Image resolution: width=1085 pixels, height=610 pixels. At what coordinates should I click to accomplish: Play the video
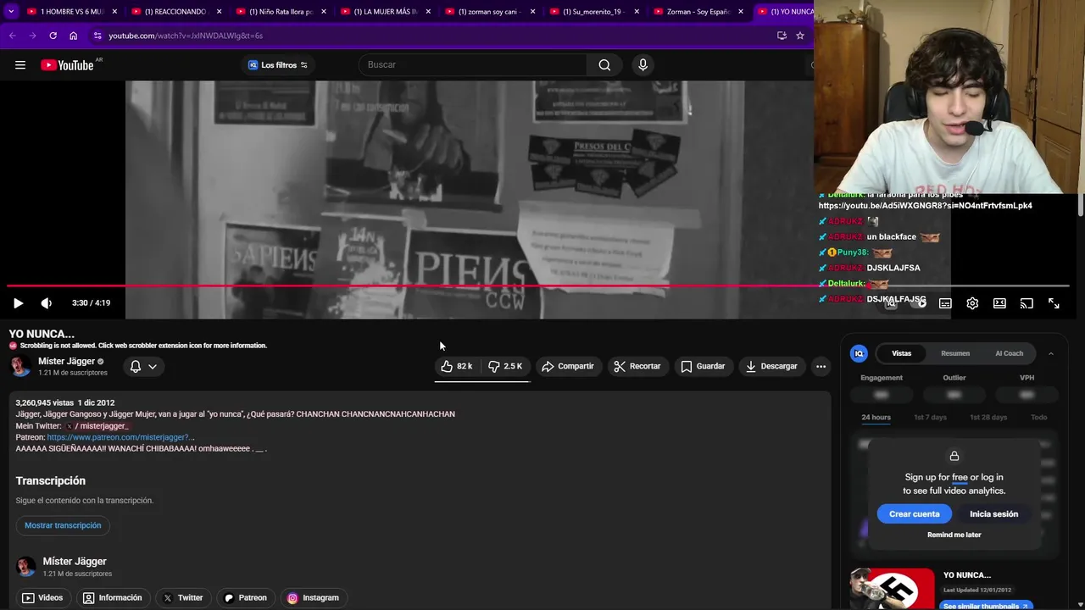(18, 303)
